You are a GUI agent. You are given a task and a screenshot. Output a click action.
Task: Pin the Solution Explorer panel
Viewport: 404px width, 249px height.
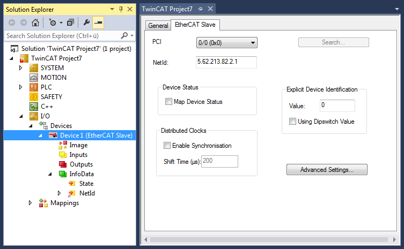121,9
